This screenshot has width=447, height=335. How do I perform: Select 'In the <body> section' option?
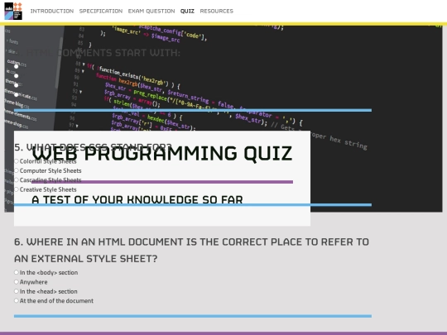coord(17,273)
